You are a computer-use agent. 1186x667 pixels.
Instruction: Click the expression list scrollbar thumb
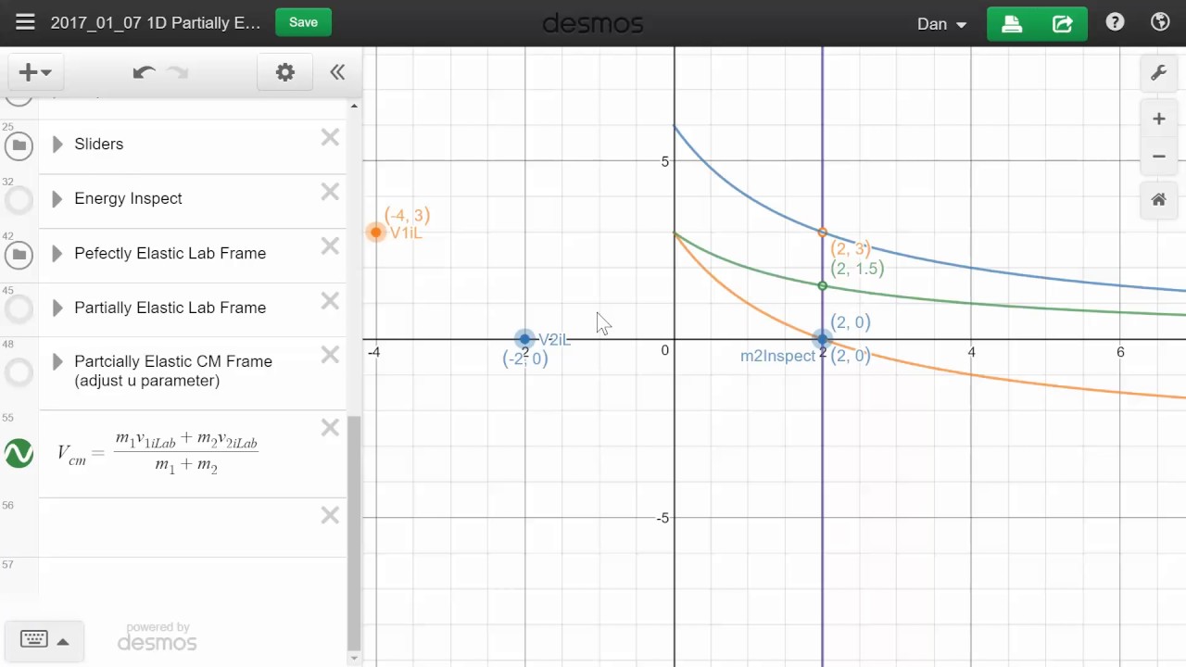(x=353, y=534)
